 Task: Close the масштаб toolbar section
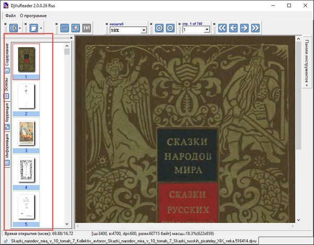pos(107,24)
